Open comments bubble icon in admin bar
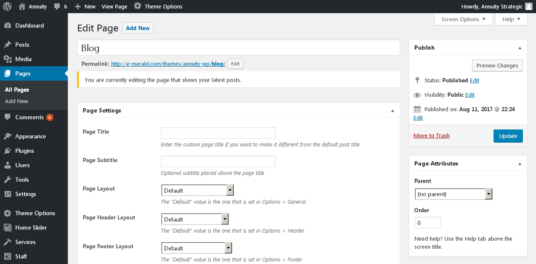 pyautogui.click(x=57, y=6)
